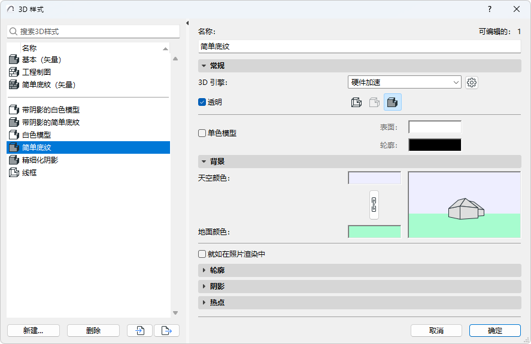Viewport: 531px width, 344px height.
Task: Click icon of 带阴影的白色模型 style
Action: (14, 109)
